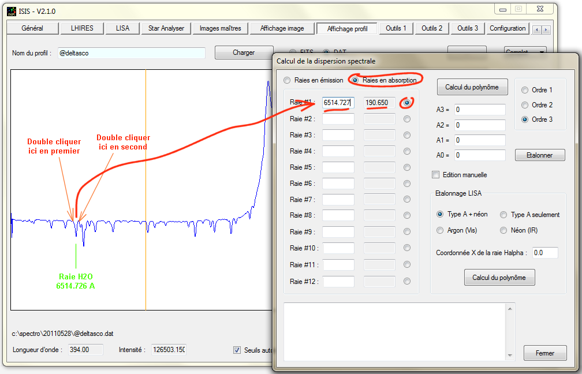Screen dimensions: 582x374
Task: Switch to the Star Analyser tab
Action: click(166, 28)
